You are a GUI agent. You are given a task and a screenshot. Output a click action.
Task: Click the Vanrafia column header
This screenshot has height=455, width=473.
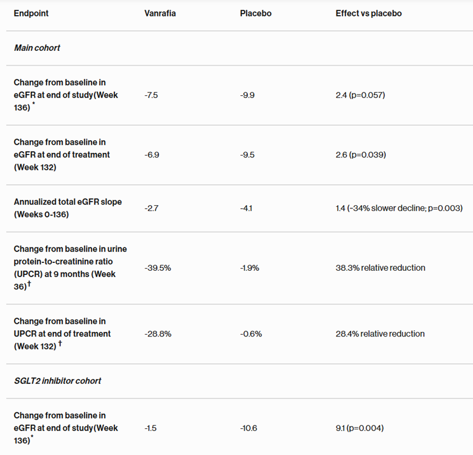(x=160, y=13)
